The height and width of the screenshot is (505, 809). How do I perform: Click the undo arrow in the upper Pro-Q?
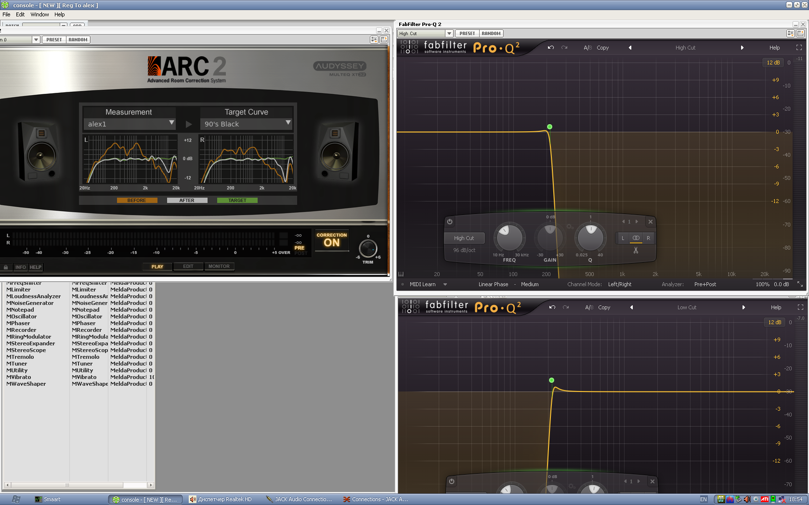551,48
